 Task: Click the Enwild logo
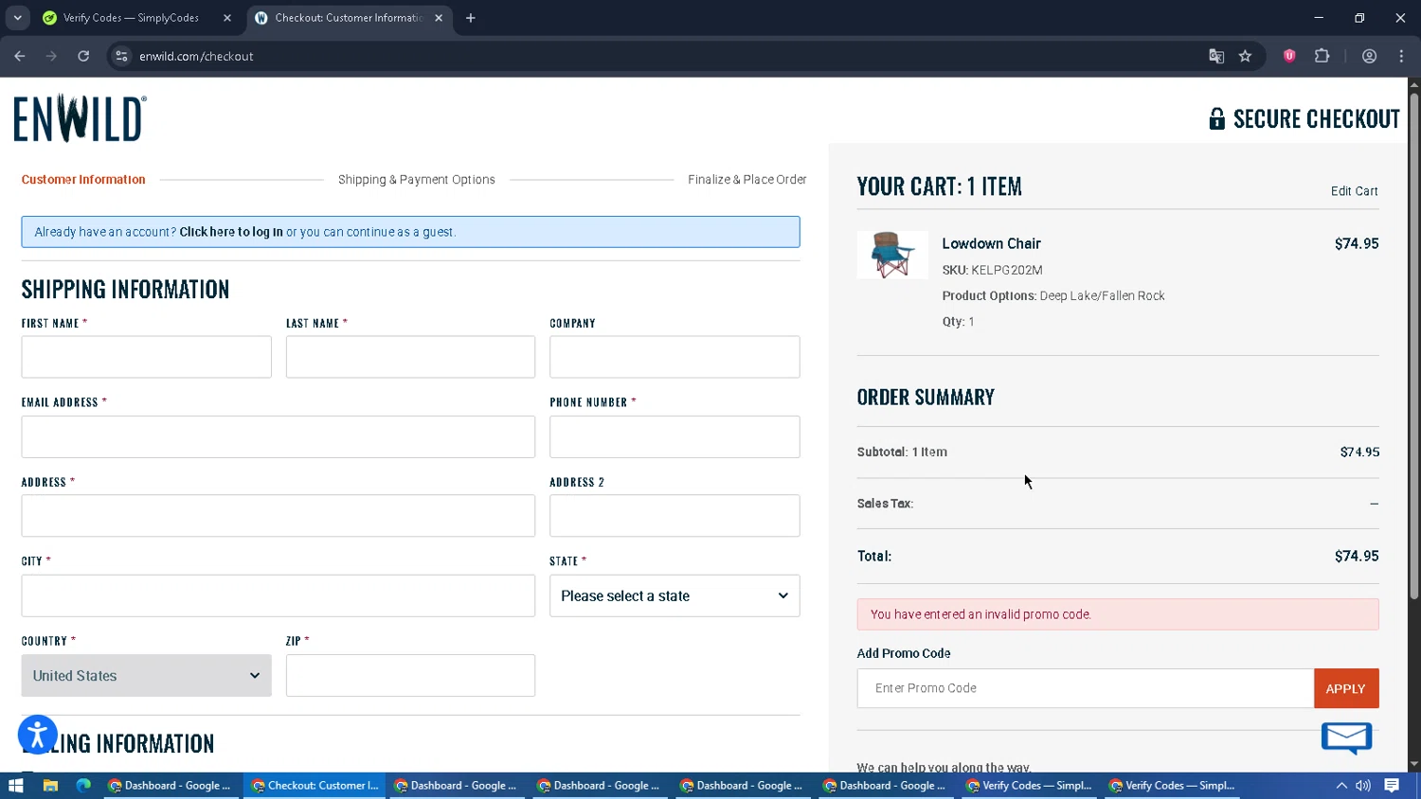tap(81, 118)
